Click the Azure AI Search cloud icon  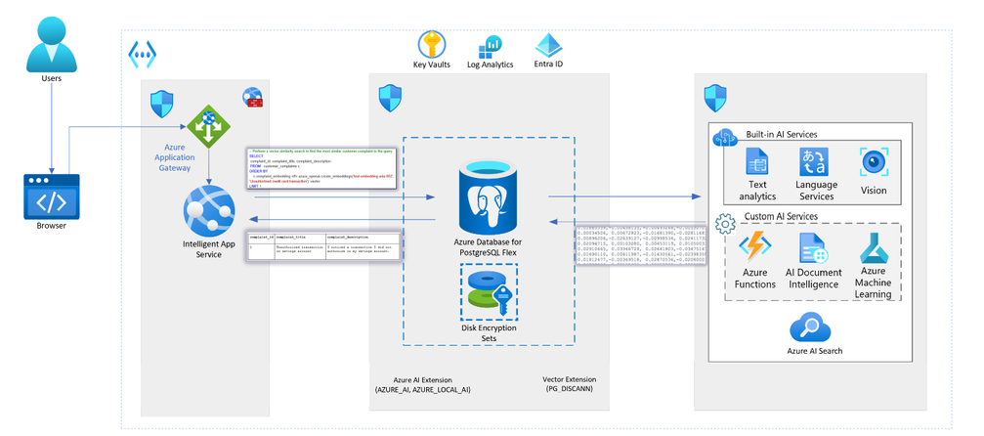[810, 327]
